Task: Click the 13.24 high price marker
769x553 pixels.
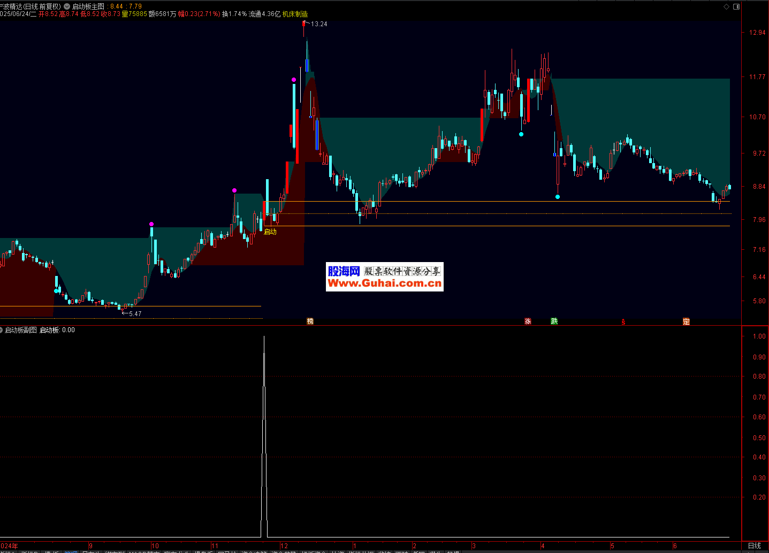Action: (x=318, y=24)
